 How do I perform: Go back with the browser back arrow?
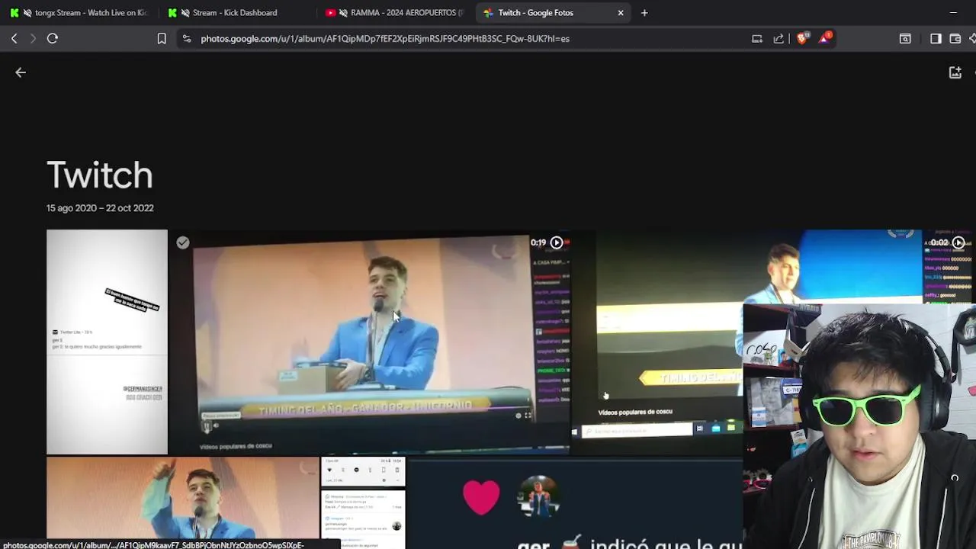pos(14,38)
